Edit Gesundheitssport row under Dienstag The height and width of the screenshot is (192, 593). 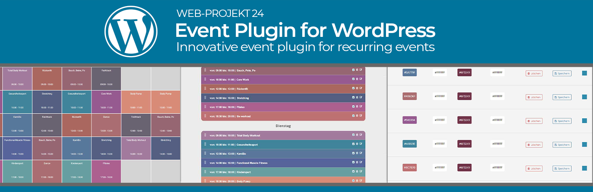point(361,144)
